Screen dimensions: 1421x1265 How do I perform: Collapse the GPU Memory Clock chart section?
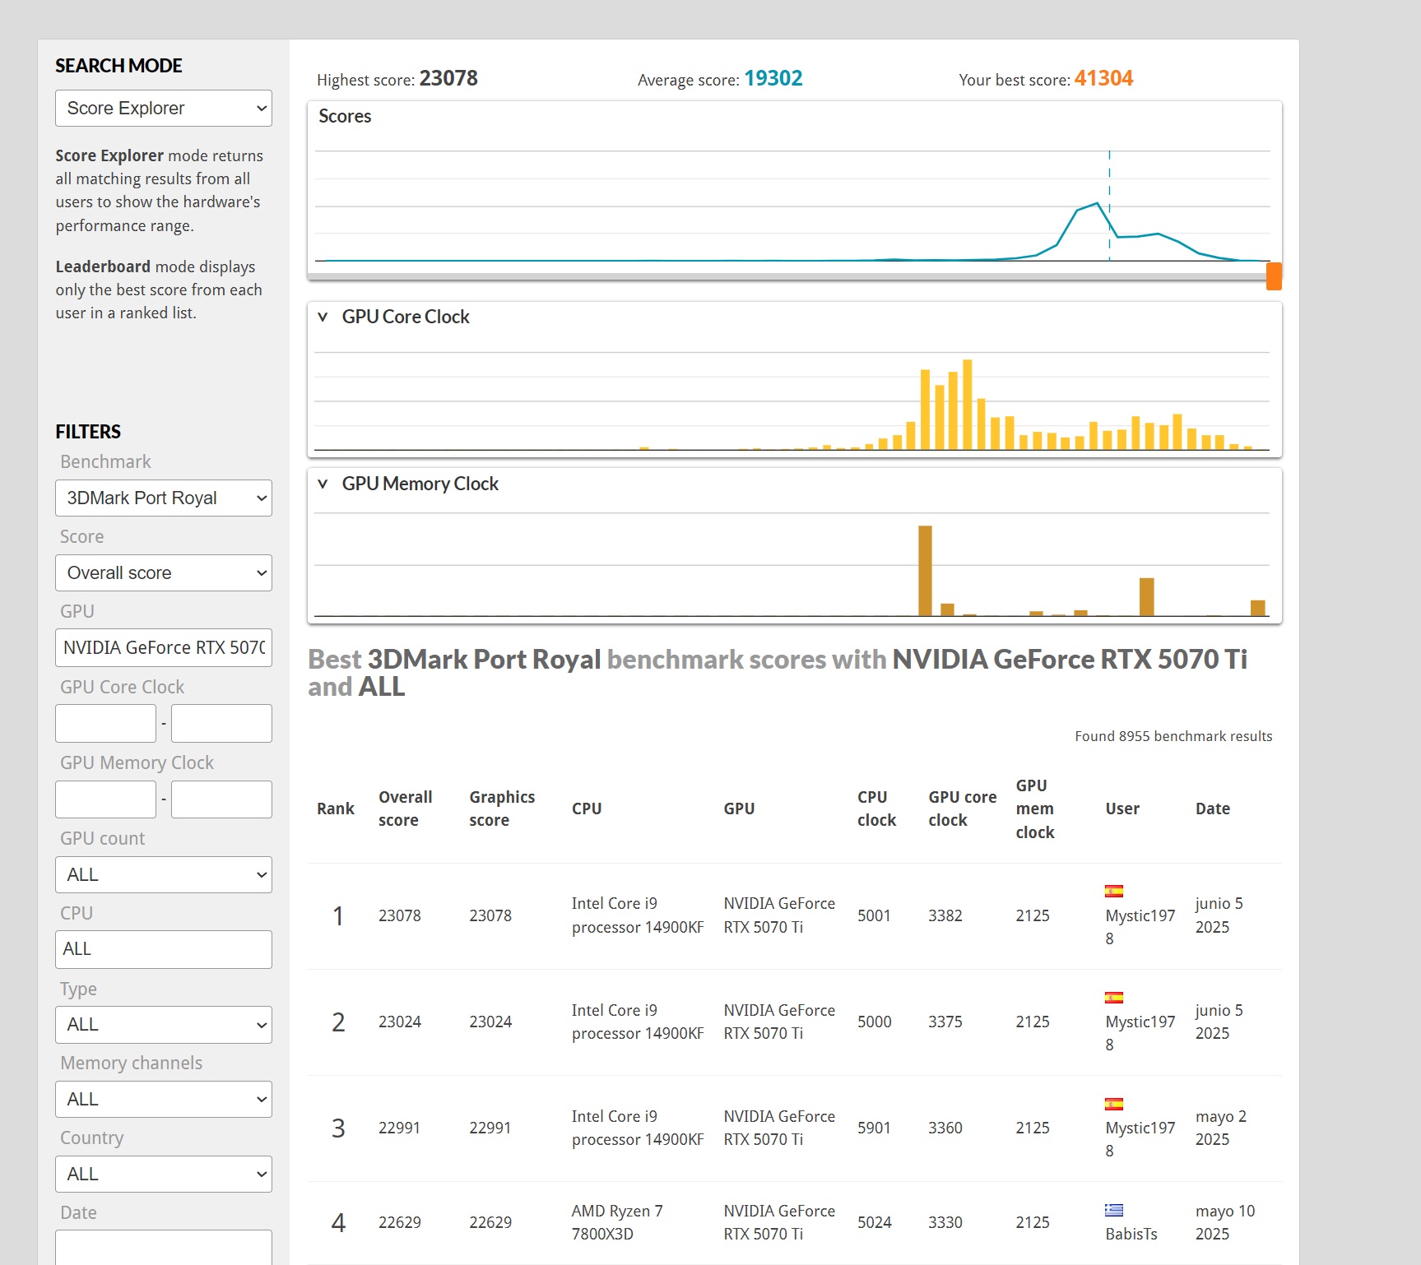click(323, 484)
